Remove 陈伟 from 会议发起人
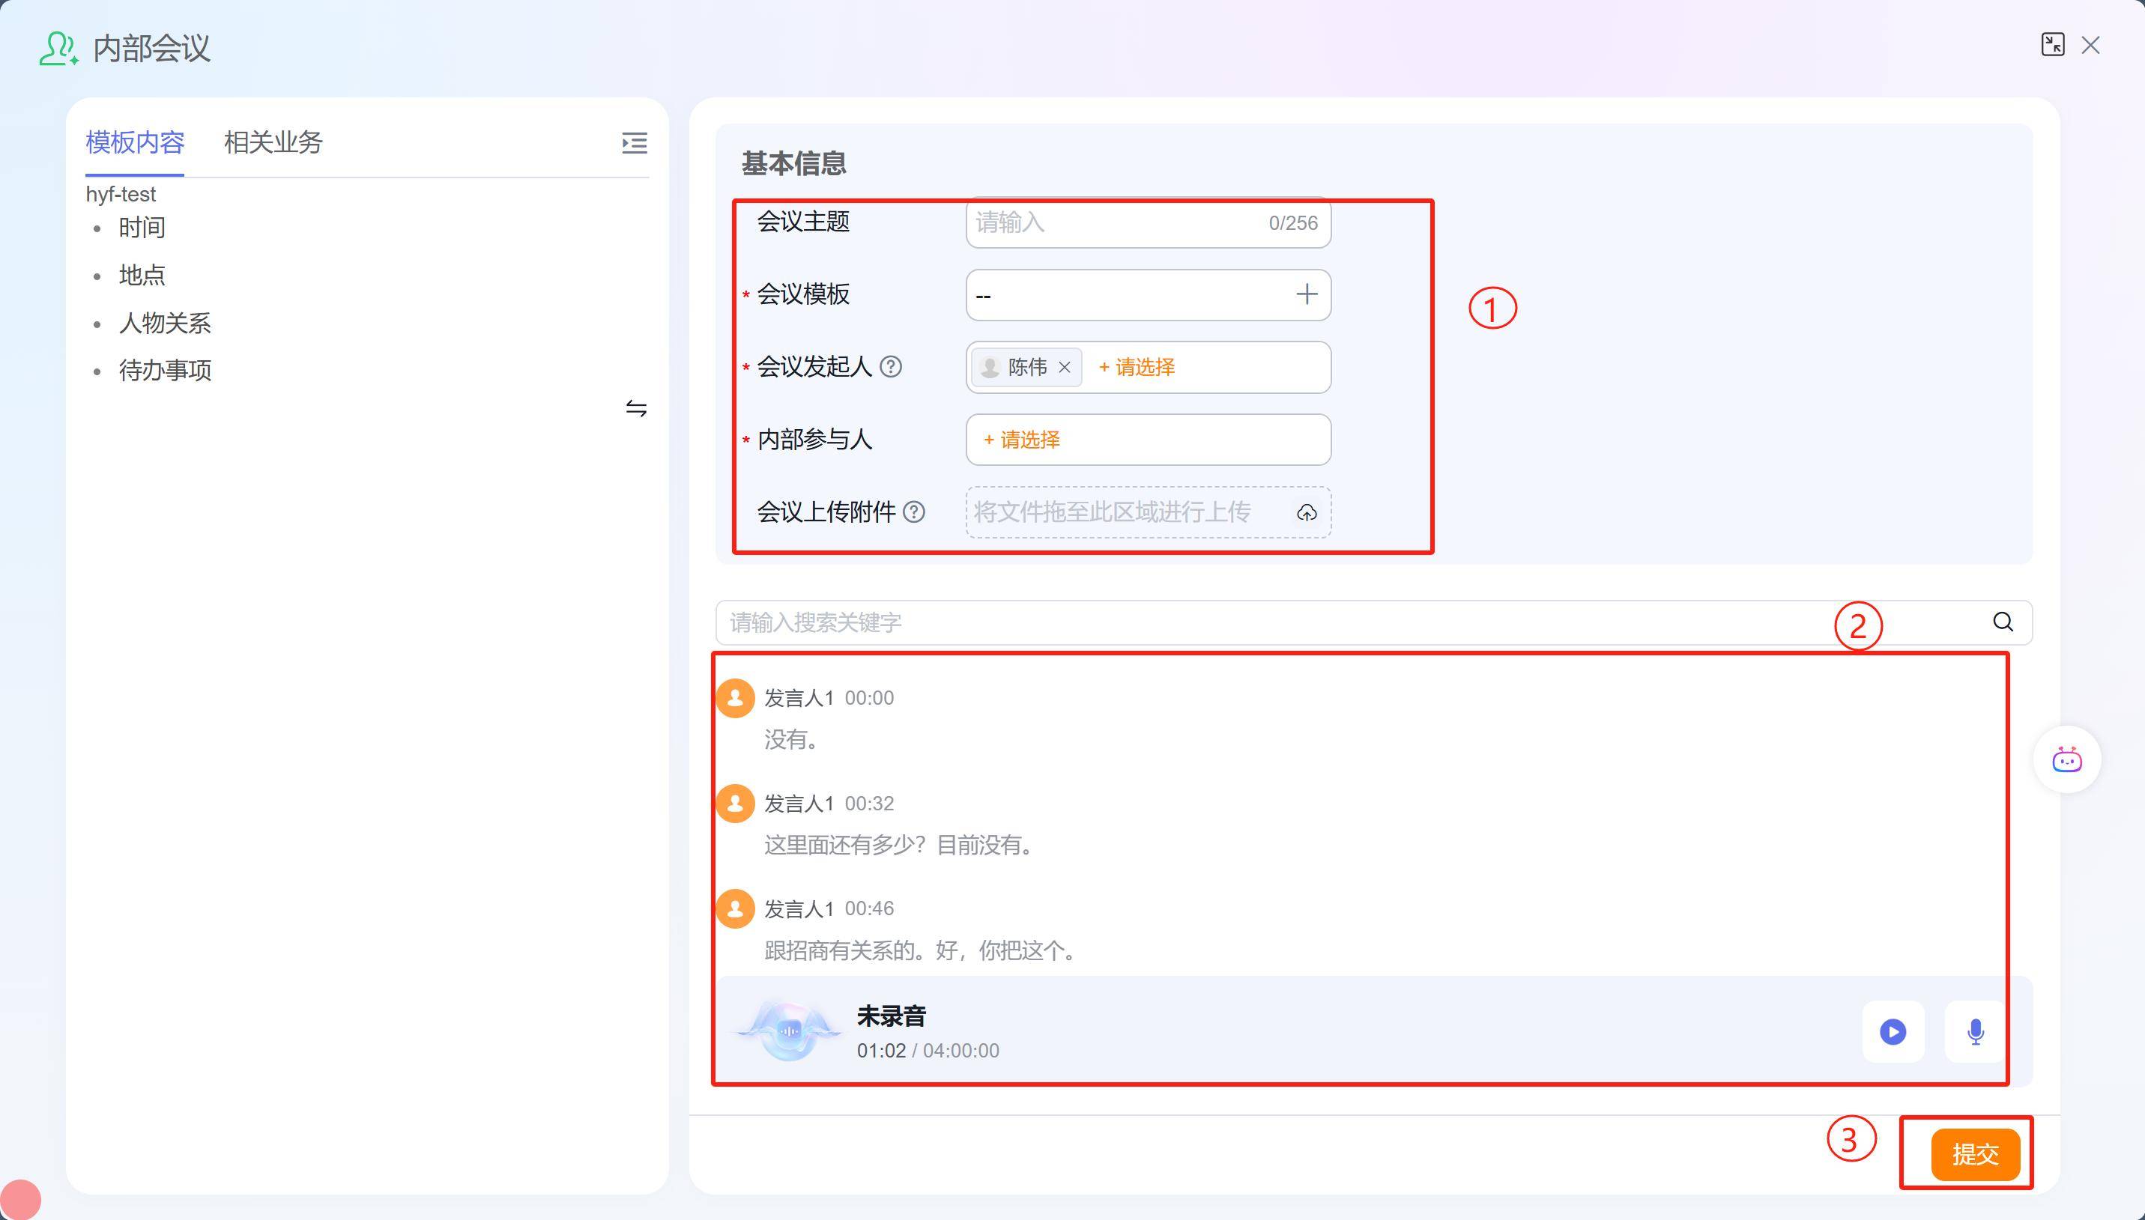This screenshot has height=1220, width=2145. coord(1065,367)
